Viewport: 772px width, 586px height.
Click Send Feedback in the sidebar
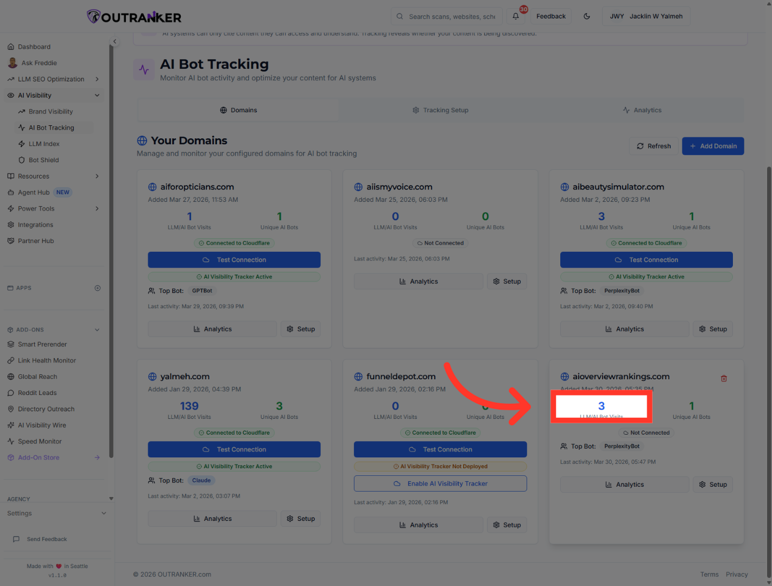point(47,539)
